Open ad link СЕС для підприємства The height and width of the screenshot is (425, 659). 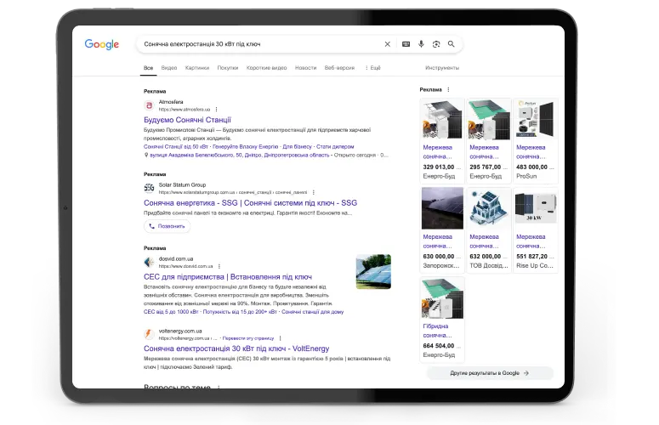pyautogui.click(x=228, y=277)
